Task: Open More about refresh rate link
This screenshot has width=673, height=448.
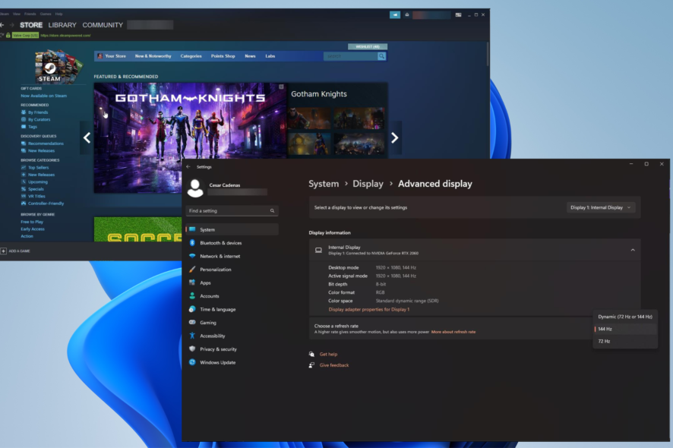Action: pyautogui.click(x=453, y=332)
